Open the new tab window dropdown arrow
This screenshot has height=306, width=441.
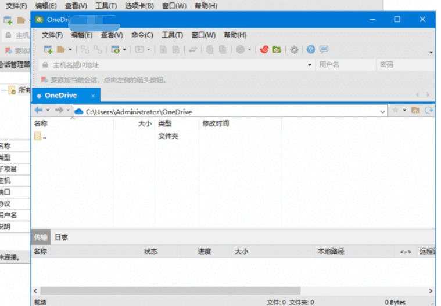(124, 50)
